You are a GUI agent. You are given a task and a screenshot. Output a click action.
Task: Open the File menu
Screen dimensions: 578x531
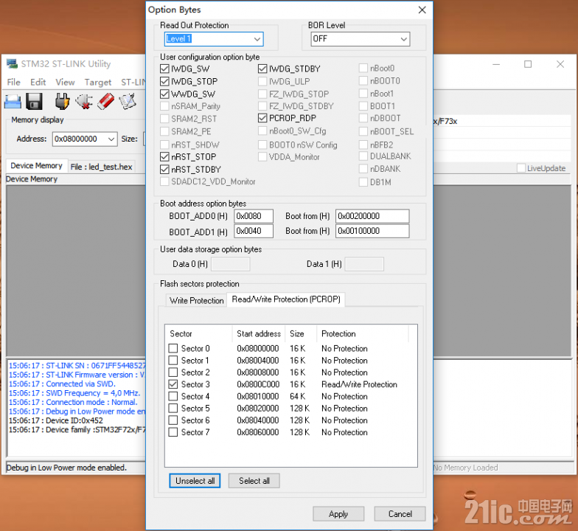pyautogui.click(x=13, y=82)
